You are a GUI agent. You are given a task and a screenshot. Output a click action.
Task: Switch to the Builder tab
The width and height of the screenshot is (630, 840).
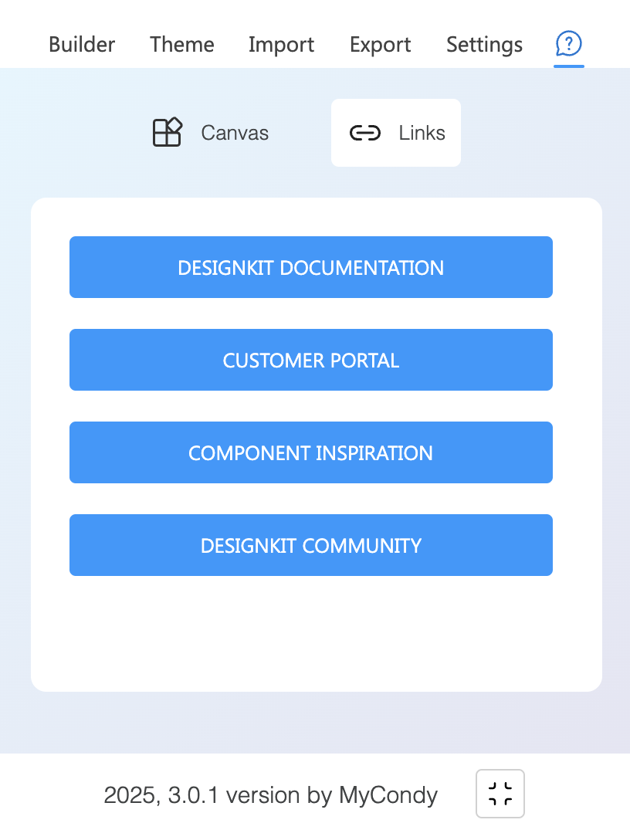coord(81,45)
